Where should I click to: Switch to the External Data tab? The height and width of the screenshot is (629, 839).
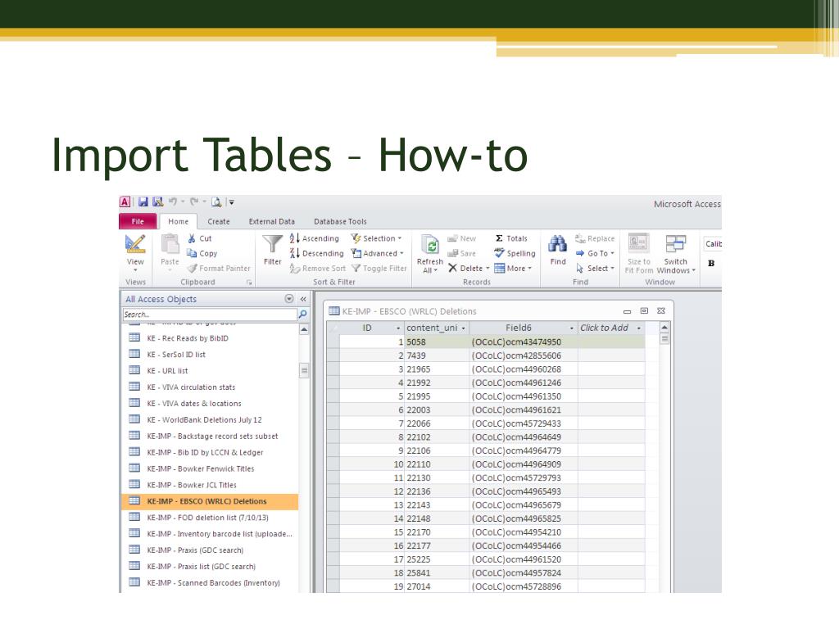tap(272, 221)
